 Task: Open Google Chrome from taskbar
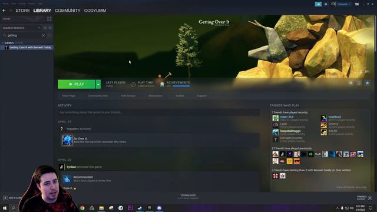tap(82, 208)
